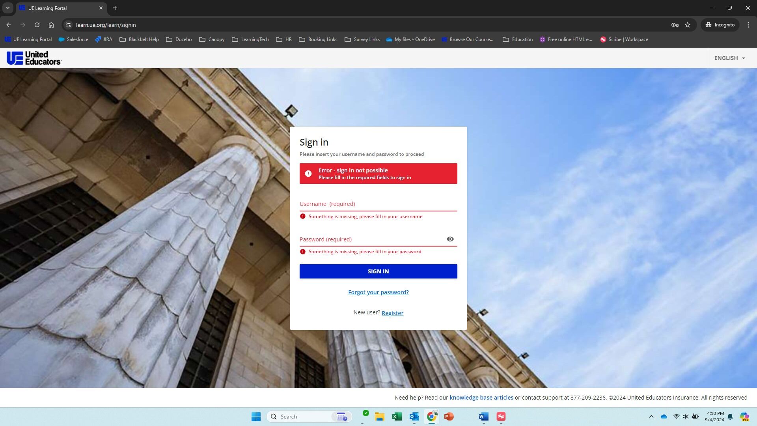Screen dimensions: 757x426
Task: Open File Explorer from the taskbar
Action: click(x=379, y=417)
